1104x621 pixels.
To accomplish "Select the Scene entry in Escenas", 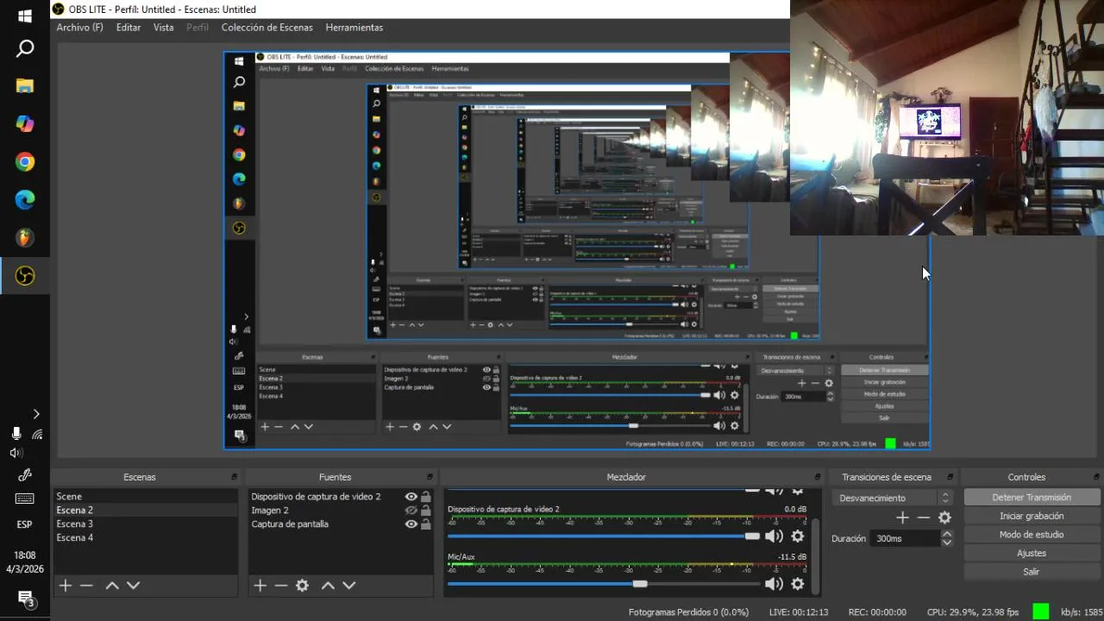I will click(145, 497).
